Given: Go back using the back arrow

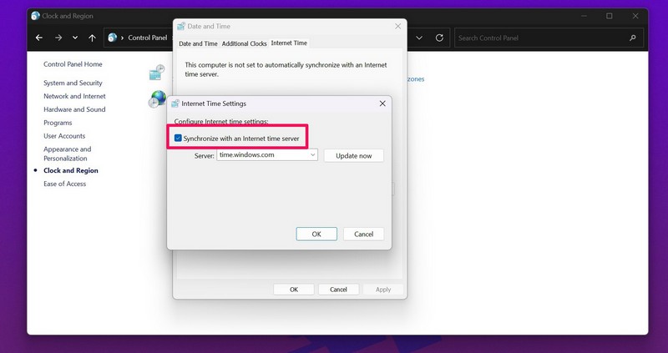Looking at the screenshot, I should pyautogui.click(x=38, y=38).
